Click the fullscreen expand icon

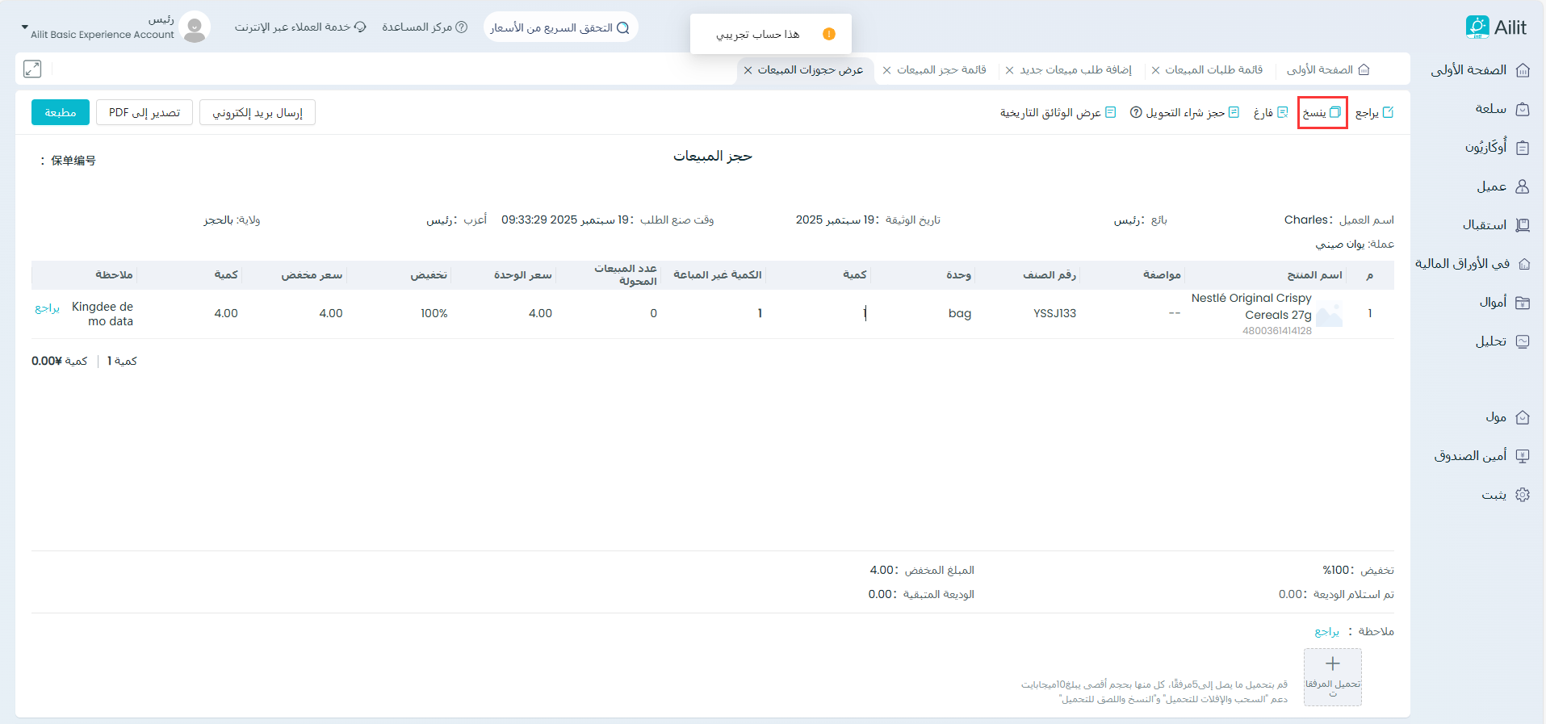pos(32,69)
